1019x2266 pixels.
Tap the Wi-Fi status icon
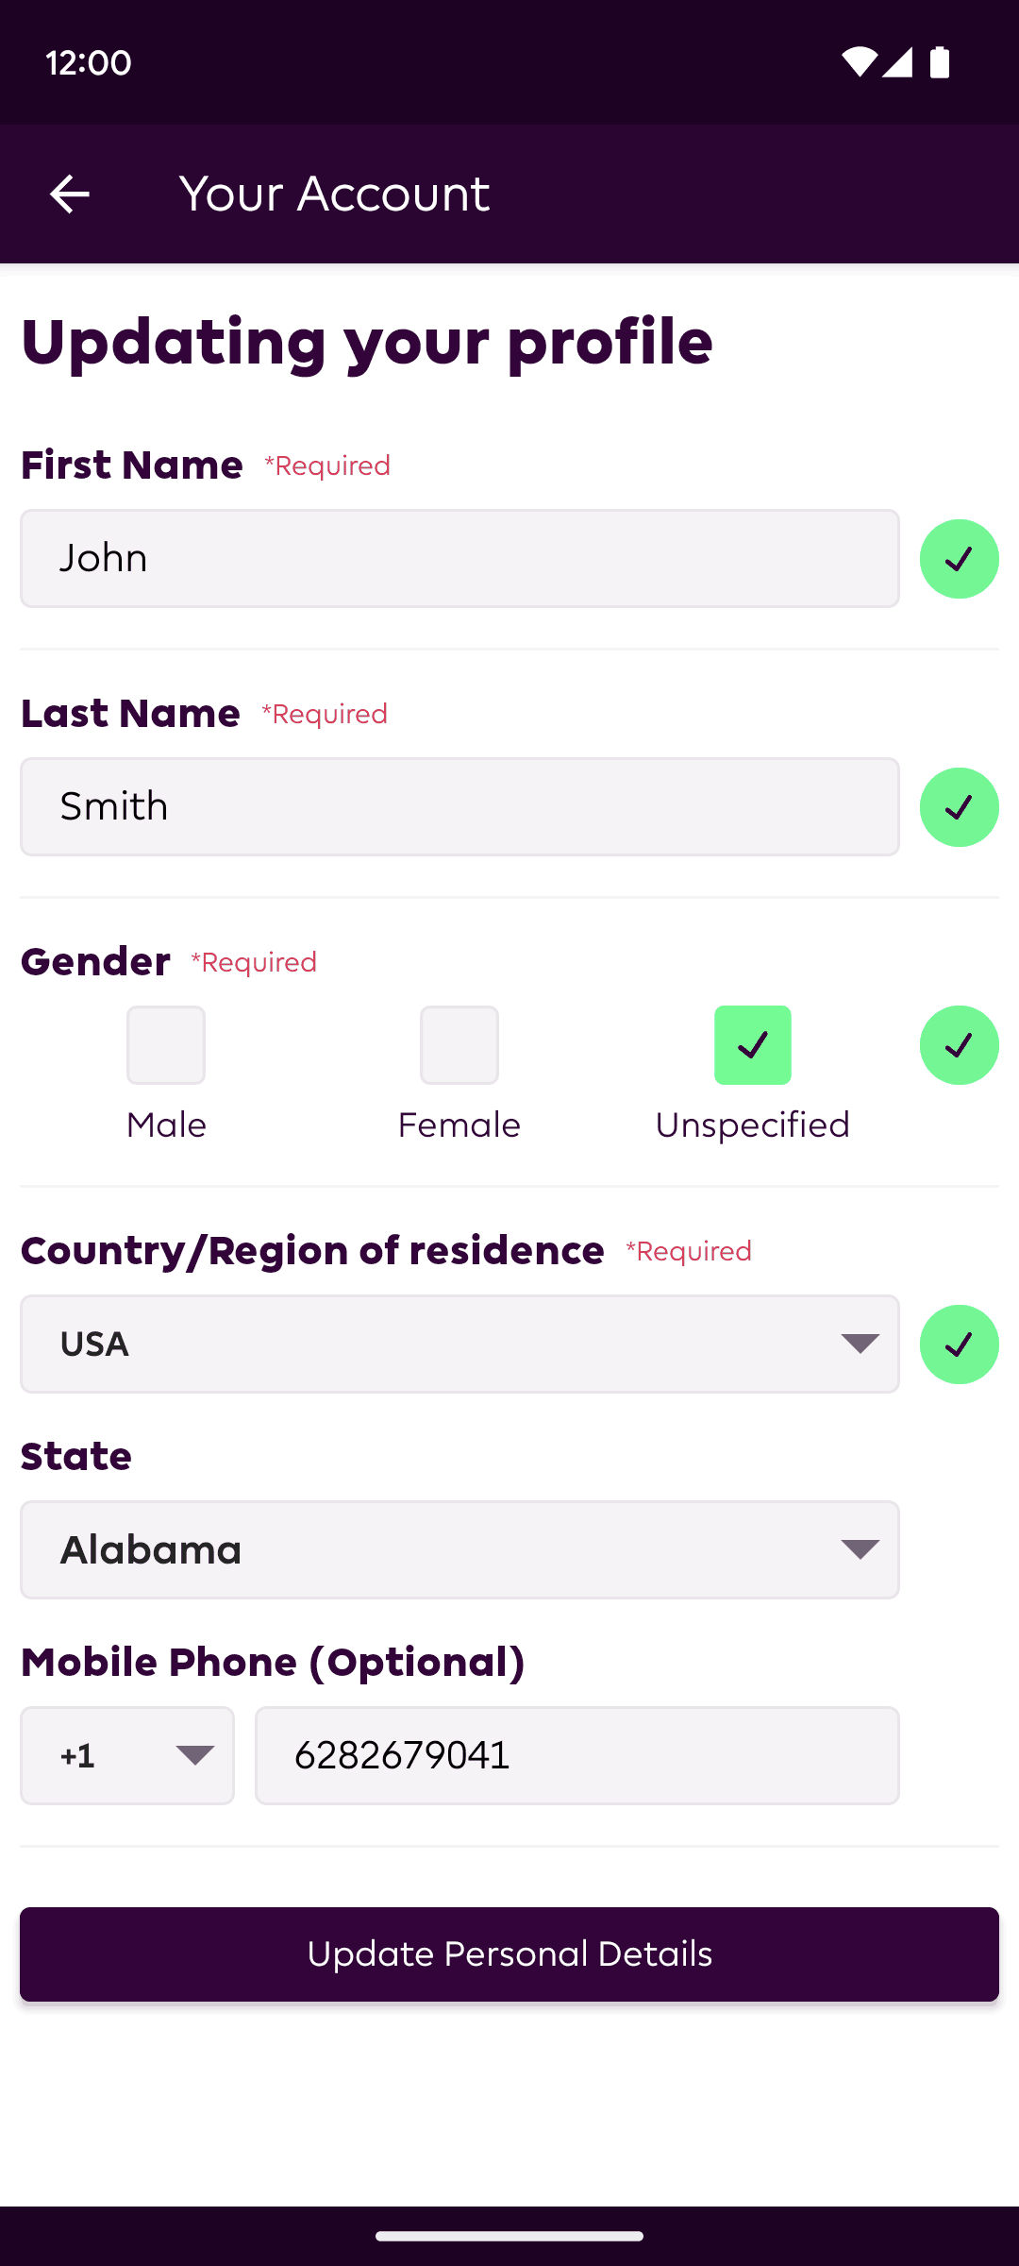[x=859, y=62]
